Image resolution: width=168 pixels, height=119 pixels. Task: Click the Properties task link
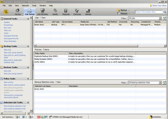(x=8, y=25)
